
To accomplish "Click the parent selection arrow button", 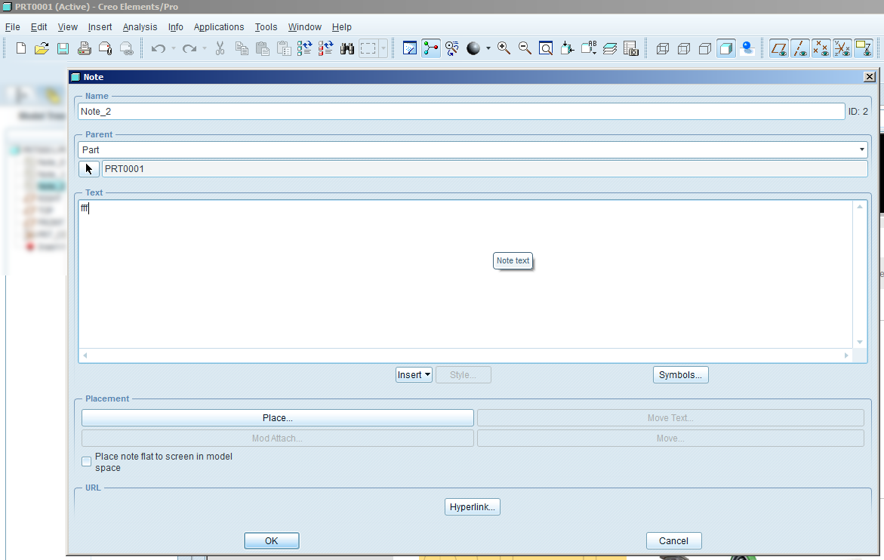I will [x=89, y=169].
